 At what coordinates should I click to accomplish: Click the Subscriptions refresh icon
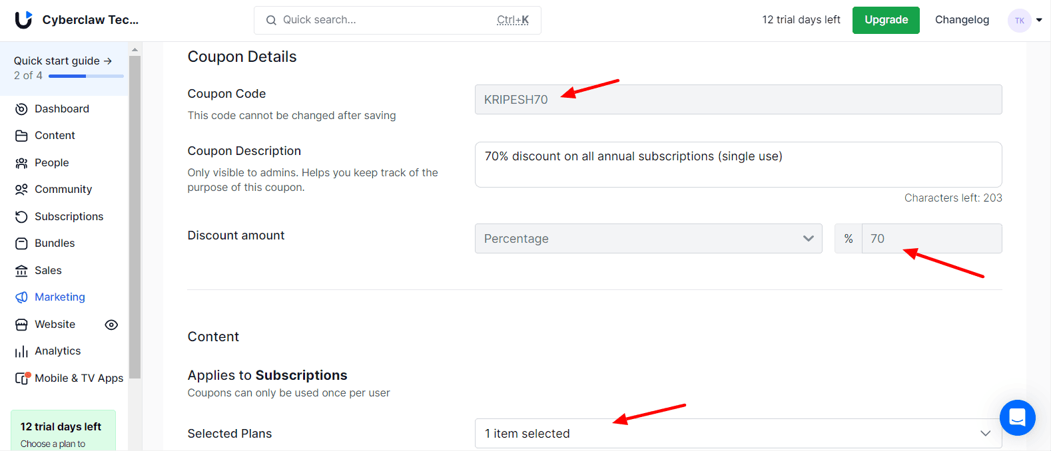(x=21, y=217)
